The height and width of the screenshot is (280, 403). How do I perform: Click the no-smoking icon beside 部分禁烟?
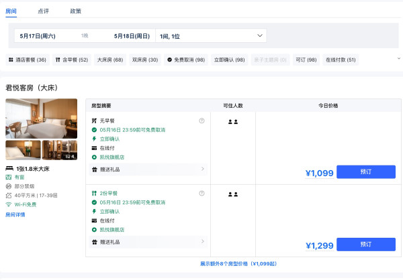click(9, 186)
